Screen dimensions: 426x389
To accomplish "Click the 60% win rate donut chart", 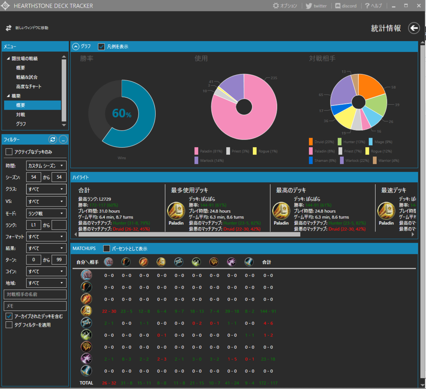I will coord(122,113).
